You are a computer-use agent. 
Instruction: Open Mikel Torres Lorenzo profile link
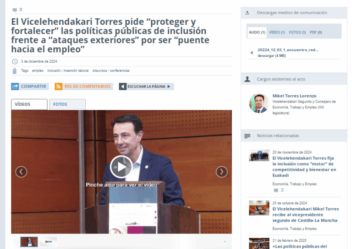(294, 96)
